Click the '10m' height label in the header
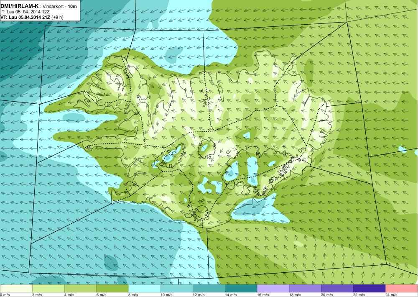 72,6
